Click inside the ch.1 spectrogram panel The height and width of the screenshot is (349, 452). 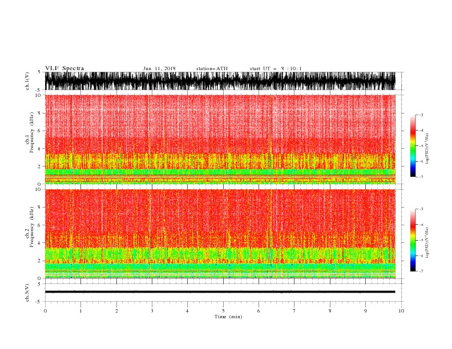[220, 139]
